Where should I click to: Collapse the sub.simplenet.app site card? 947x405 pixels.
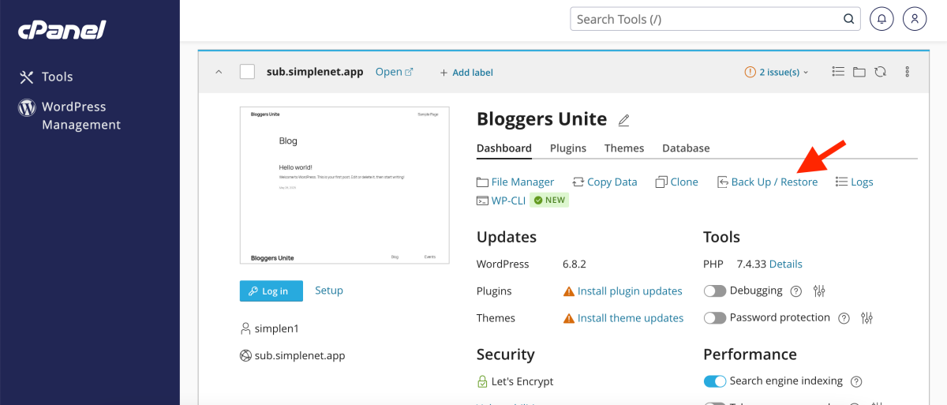[219, 72]
